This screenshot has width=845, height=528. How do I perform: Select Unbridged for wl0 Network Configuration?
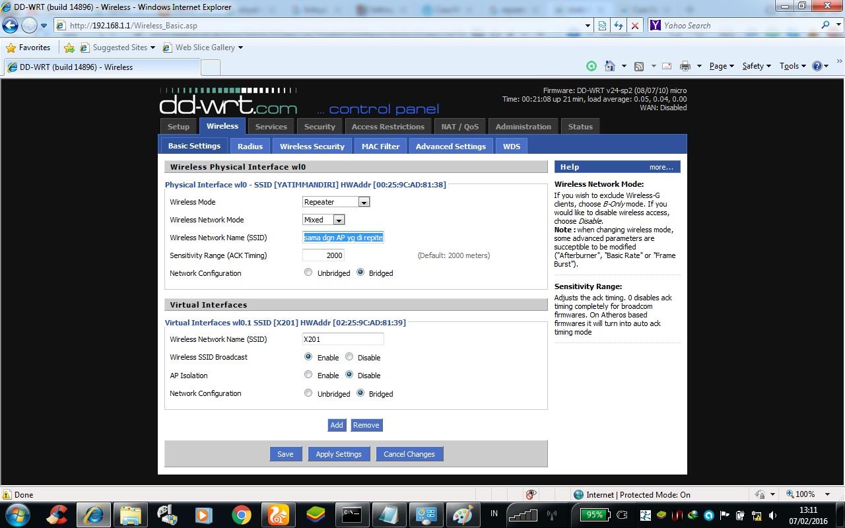pos(308,272)
